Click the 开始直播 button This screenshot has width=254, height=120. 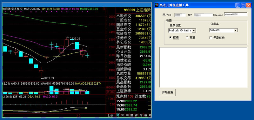click(168, 93)
